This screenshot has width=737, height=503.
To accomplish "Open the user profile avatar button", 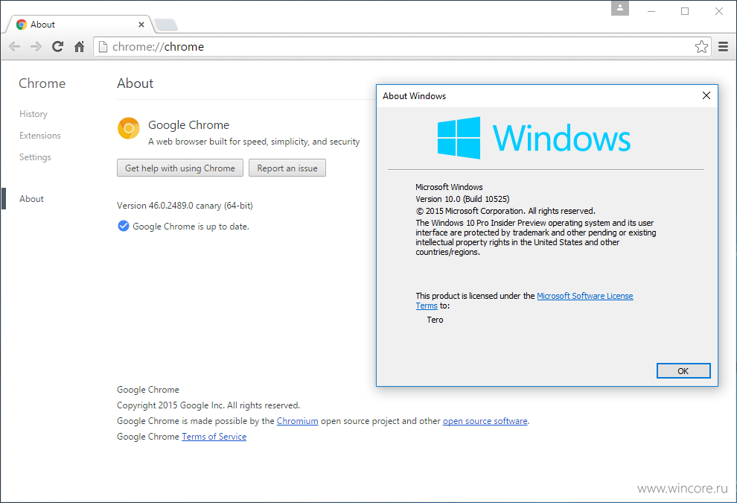I will tap(620, 8).
